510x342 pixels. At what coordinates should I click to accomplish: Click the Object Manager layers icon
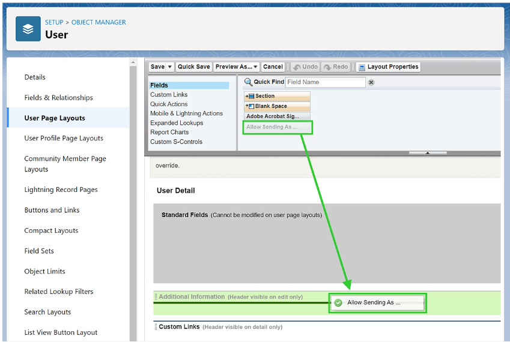click(28, 29)
